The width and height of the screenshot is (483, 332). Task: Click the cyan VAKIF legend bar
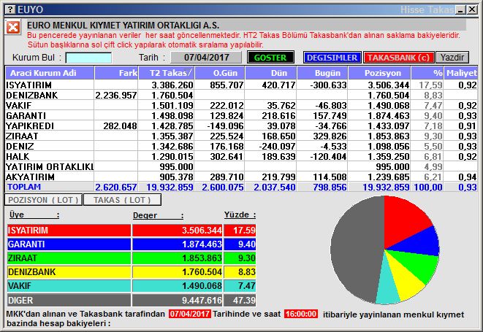click(69, 285)
